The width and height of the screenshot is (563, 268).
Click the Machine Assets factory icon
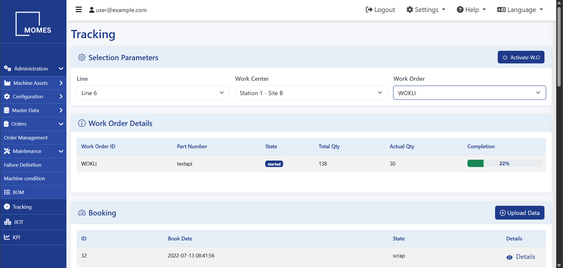pos(7,83)
